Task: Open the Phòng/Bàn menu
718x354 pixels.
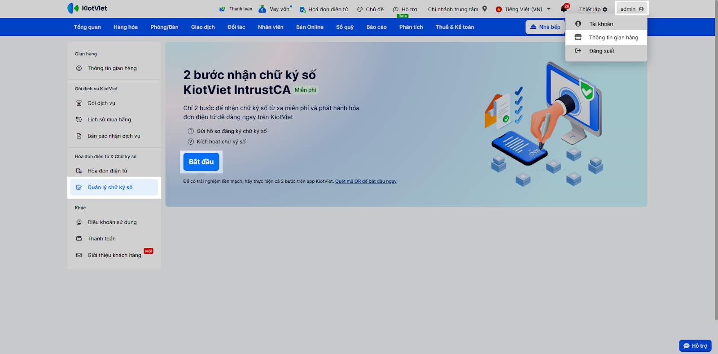Action: click(x=164, y=27)
